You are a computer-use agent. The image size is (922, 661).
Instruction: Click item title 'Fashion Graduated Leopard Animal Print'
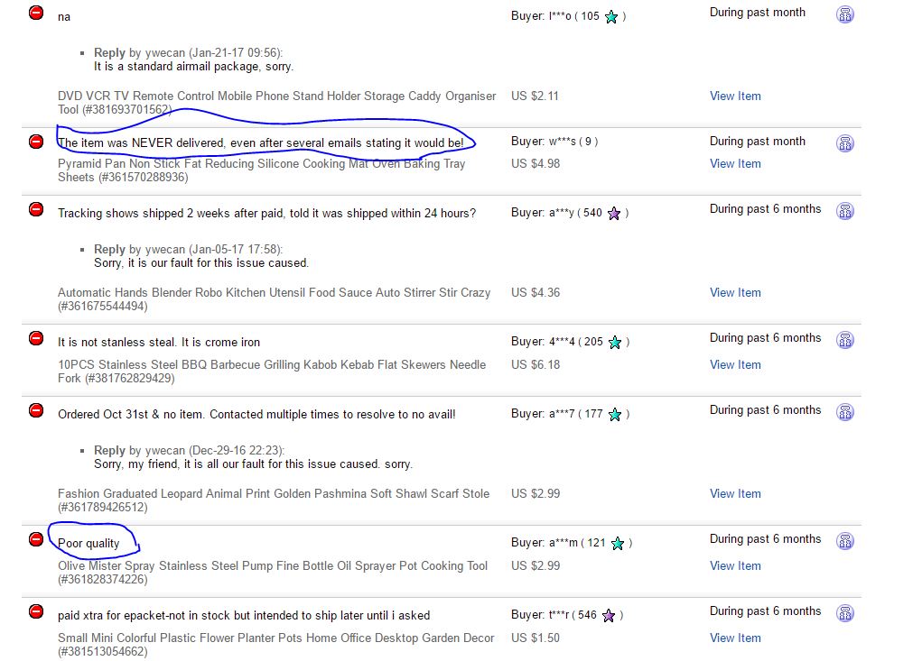click(x=274, y=500)
